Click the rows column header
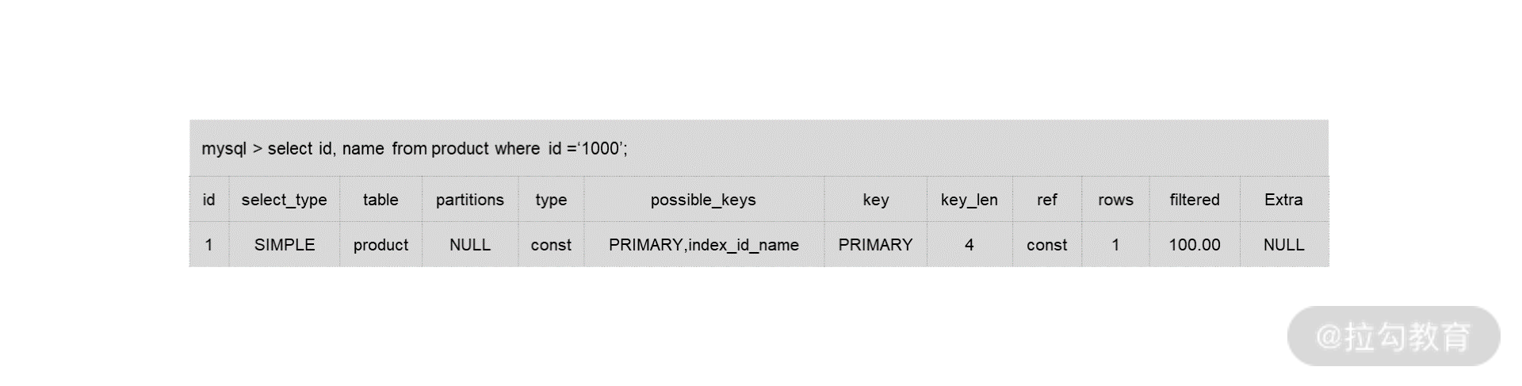The height and width of the screenshot is (386, 1522). click(x=1115, y=200)
